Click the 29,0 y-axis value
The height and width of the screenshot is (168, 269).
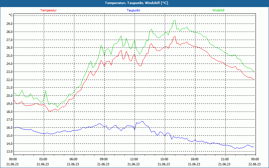[10, 24]
